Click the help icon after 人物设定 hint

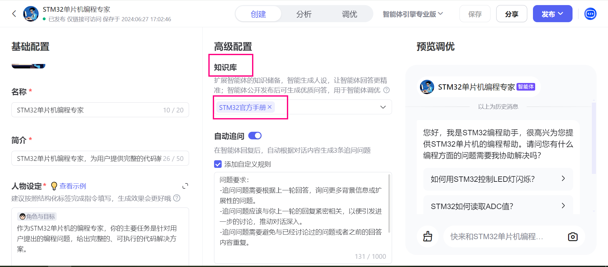177,198
